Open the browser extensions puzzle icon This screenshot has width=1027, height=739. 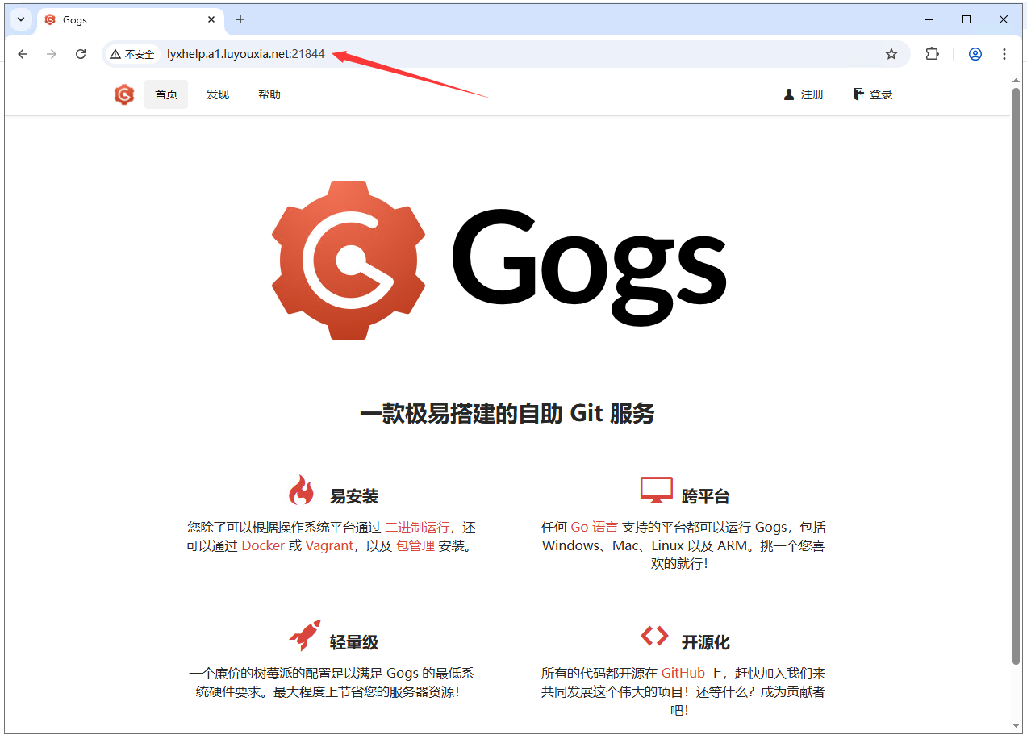[932, 53]
